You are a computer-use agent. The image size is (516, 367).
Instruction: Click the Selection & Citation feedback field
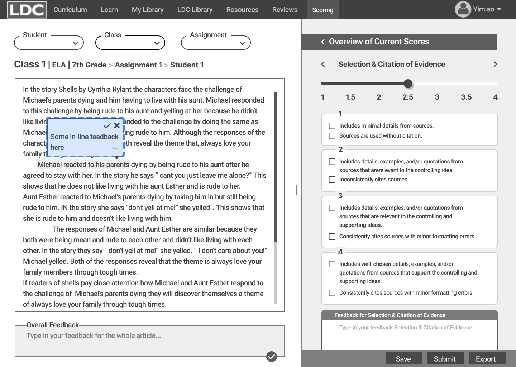[410, 335]
